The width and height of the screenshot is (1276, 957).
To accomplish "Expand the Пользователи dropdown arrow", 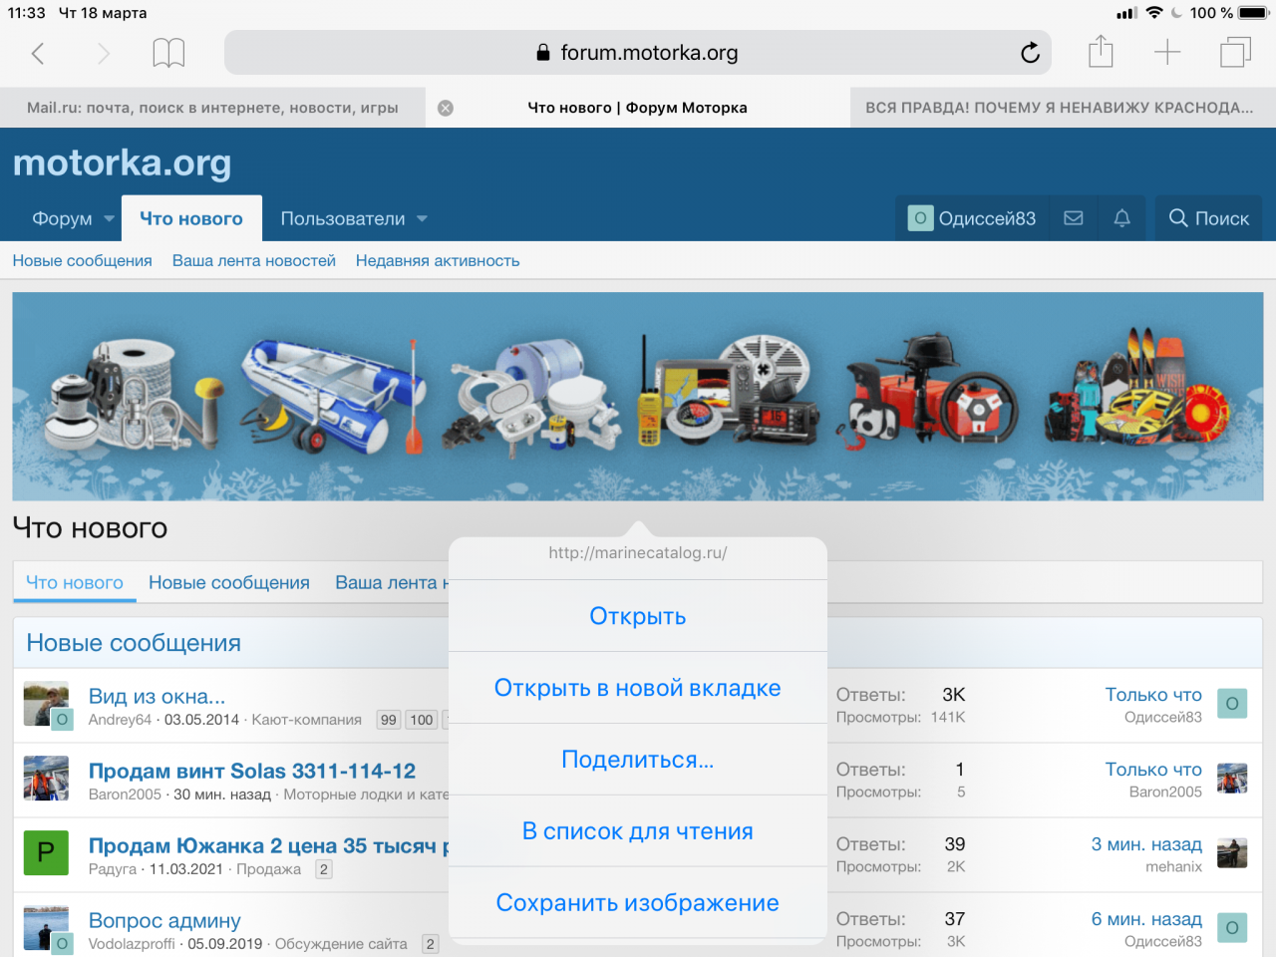I will pyautogui.click(x=422, y=218).
